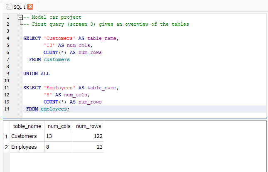
Task: Place cursor after 'employees;' on line 14
Action: 71,109
